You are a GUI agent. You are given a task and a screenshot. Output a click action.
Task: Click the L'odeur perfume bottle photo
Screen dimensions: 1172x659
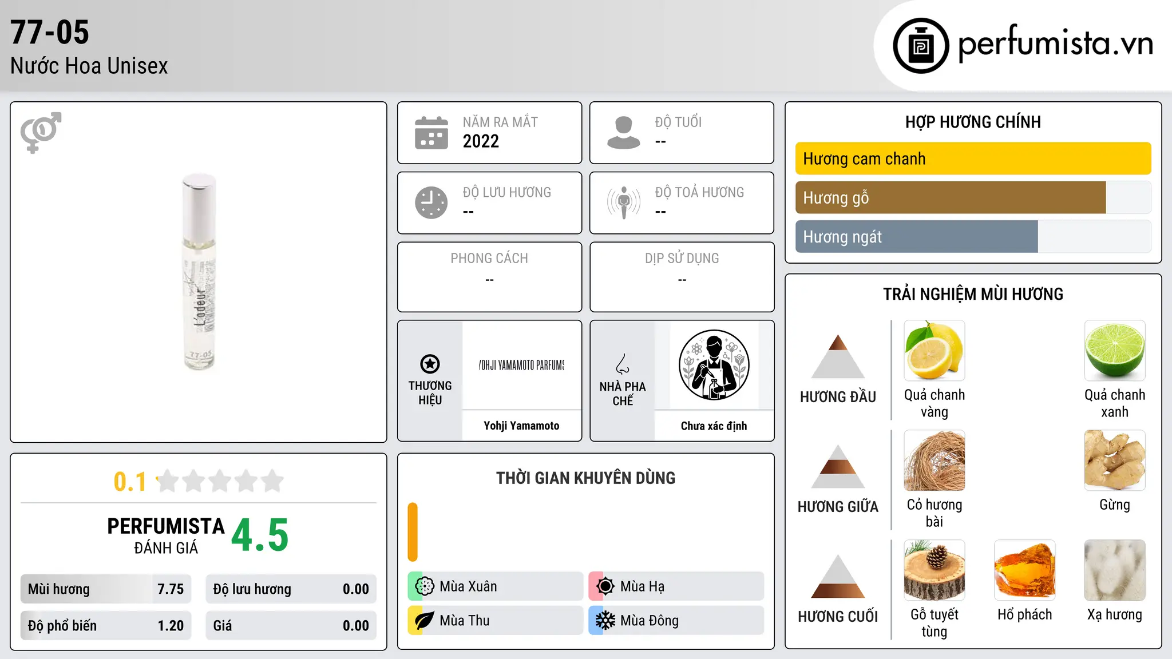click(199, 272)
